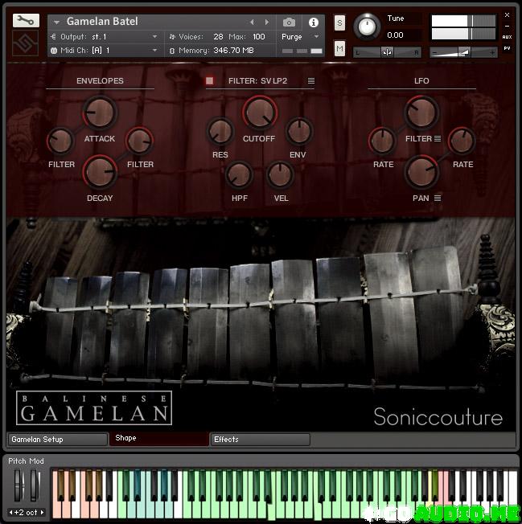
Task: Open the LFO Filter menu icon
Action: click(438, 138)
